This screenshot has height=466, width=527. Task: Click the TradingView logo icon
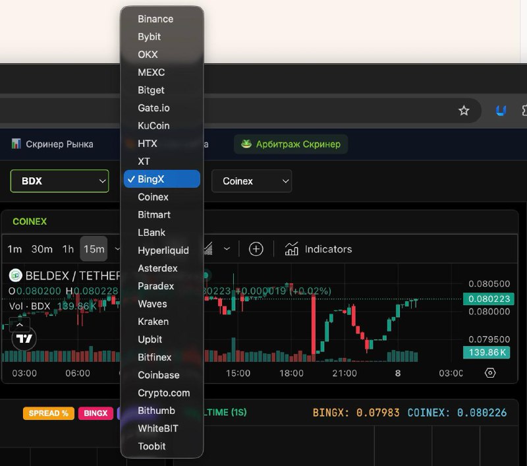coord(24,339)
